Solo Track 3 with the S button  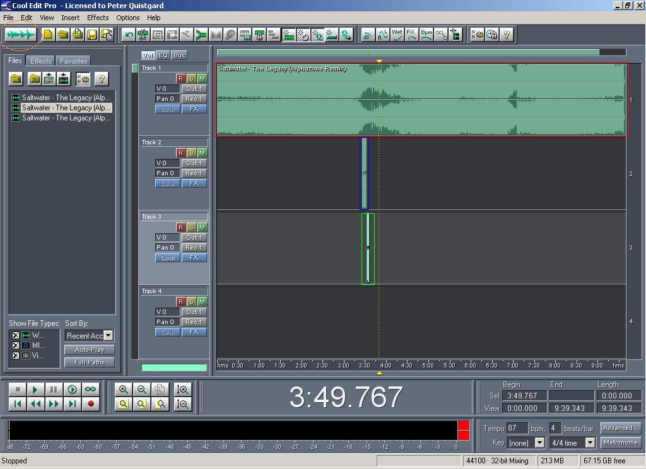pos(191,228)
